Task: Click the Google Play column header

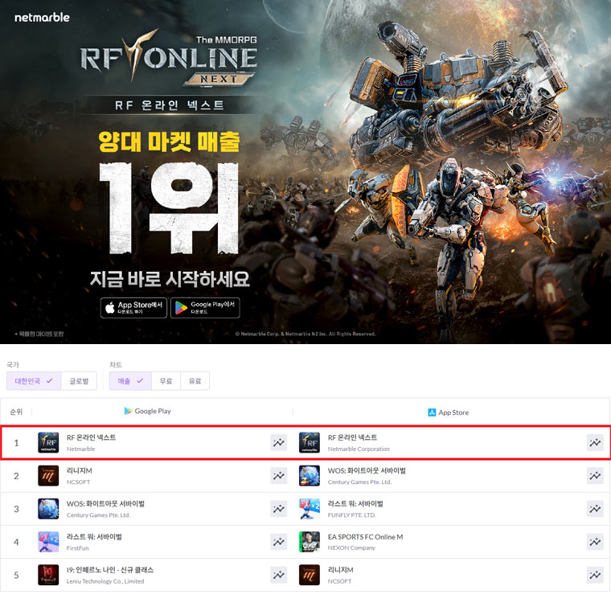Action: (x=148, y=411)
